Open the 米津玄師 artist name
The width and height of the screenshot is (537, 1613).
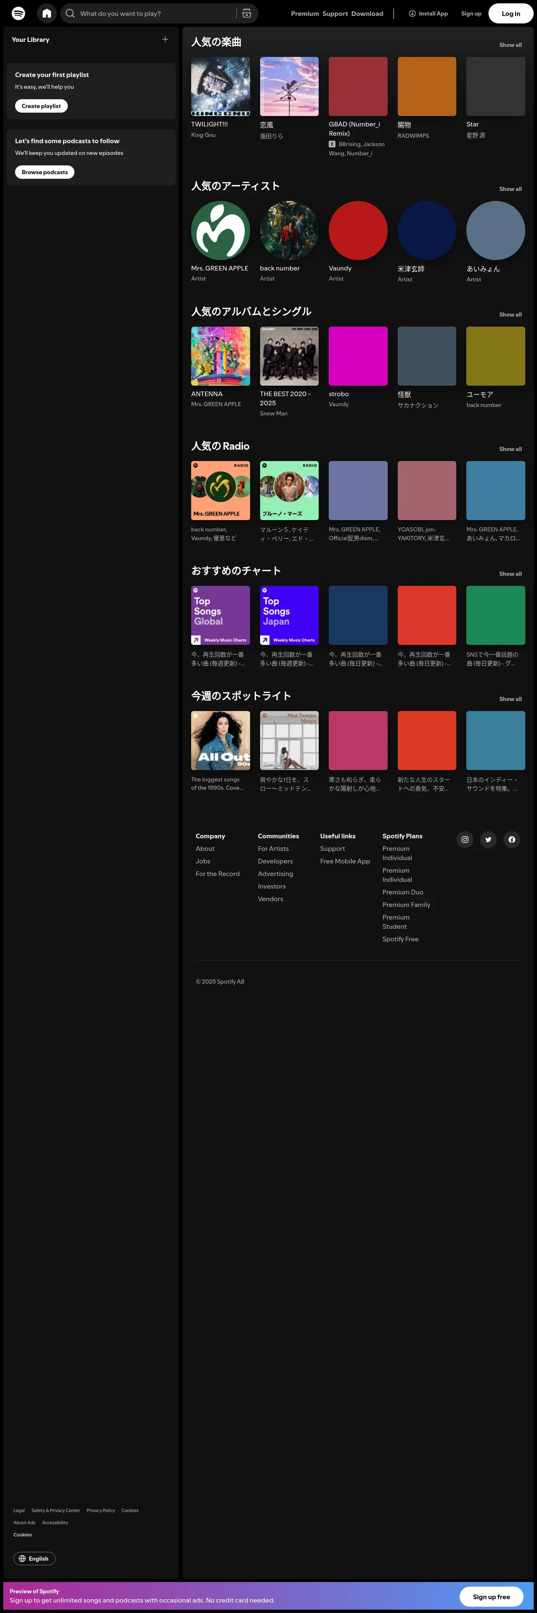tap(411, 269)
